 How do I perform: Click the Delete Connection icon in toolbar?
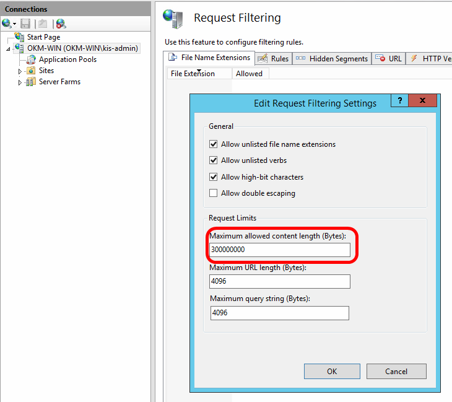(x=60, y=24)
